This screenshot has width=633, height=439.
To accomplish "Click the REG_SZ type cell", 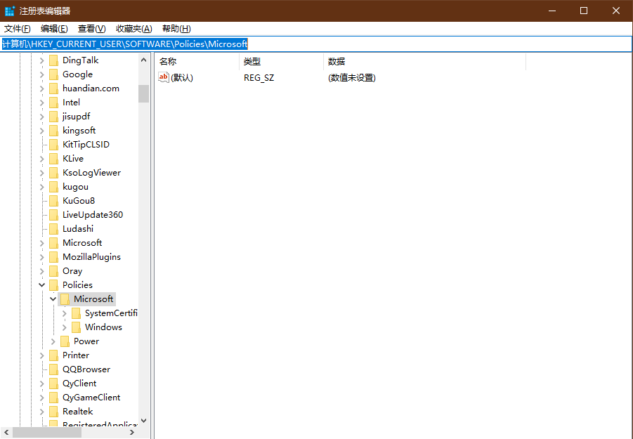I will coord(259,77).
